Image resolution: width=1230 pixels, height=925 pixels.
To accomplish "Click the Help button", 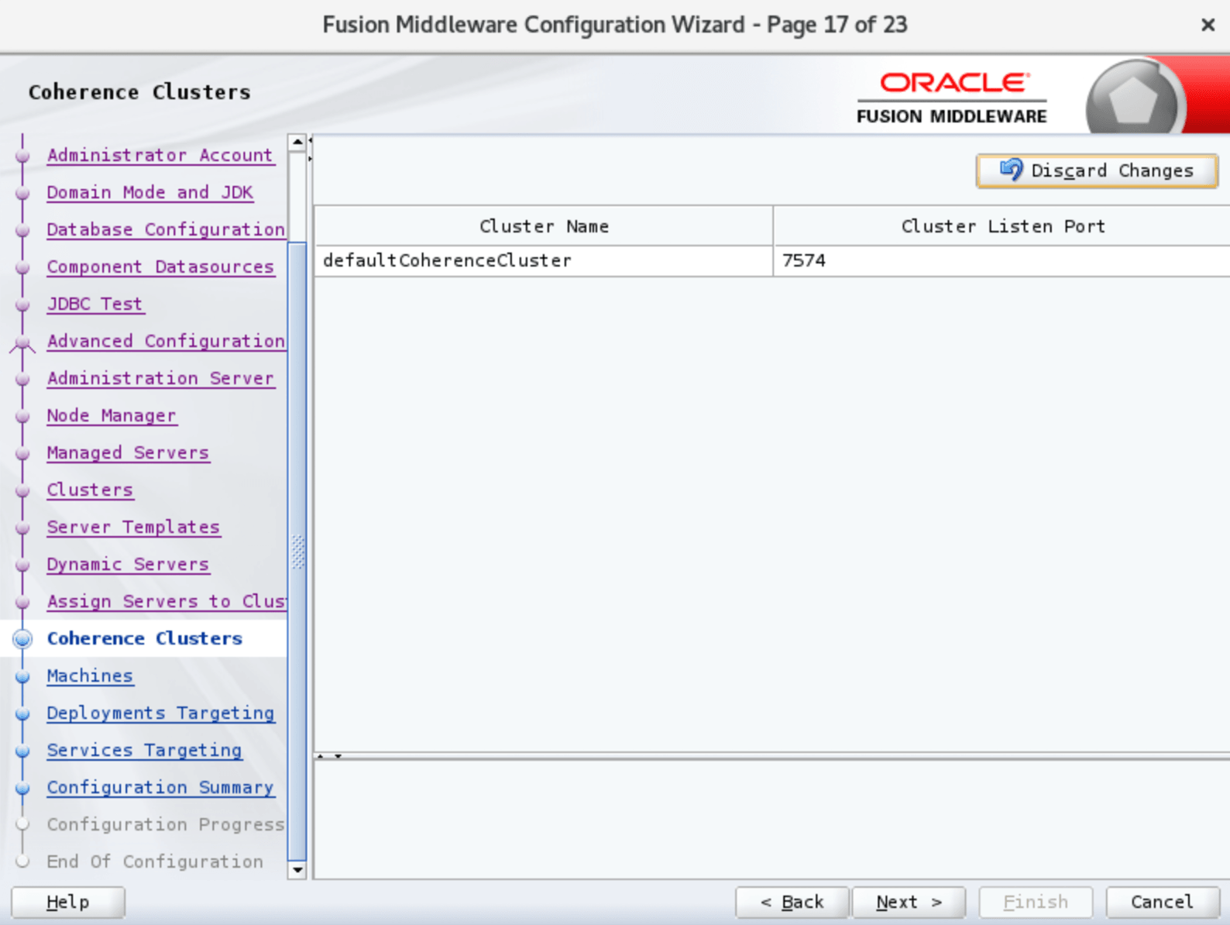I will coord(67,902).
